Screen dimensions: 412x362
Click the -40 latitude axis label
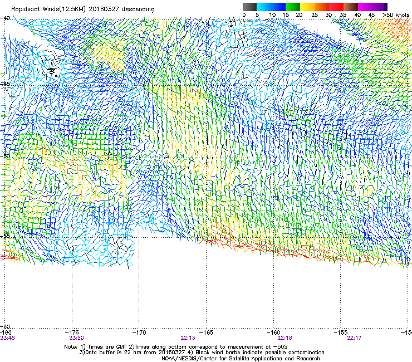point(5,18)
